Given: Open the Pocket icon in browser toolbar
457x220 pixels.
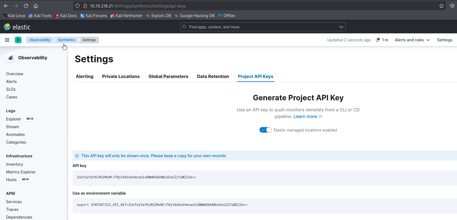Looking at the screenshot, I should (452, 6).
